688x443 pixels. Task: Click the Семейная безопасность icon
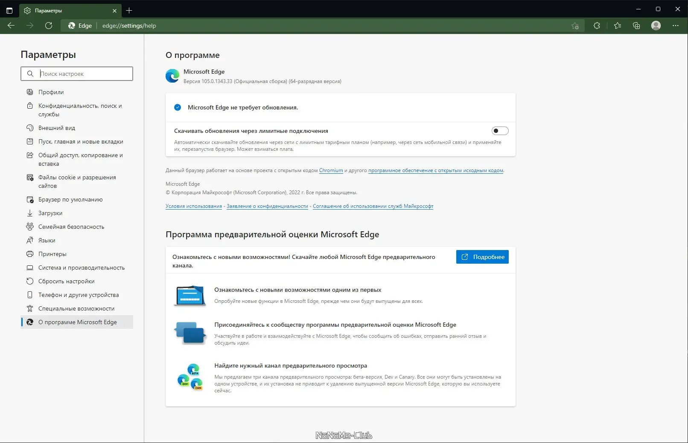click(30, 227)
